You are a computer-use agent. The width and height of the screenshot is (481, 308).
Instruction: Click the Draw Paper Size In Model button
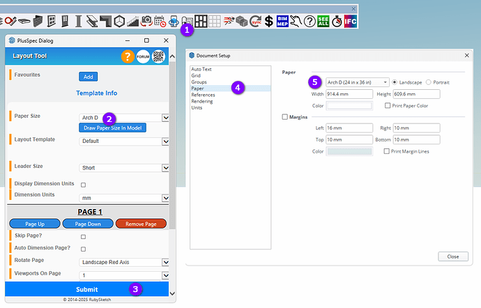pos(112,128)
